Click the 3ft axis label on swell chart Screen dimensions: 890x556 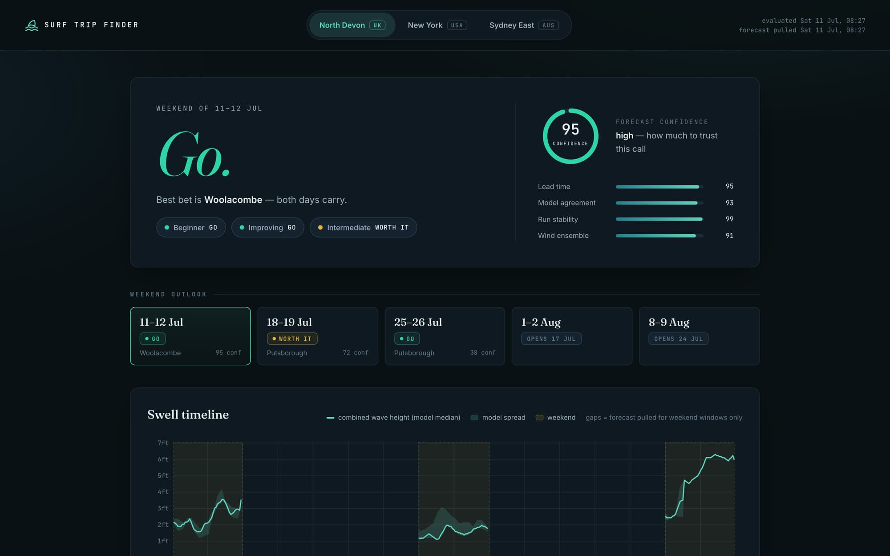coord(163,508)
